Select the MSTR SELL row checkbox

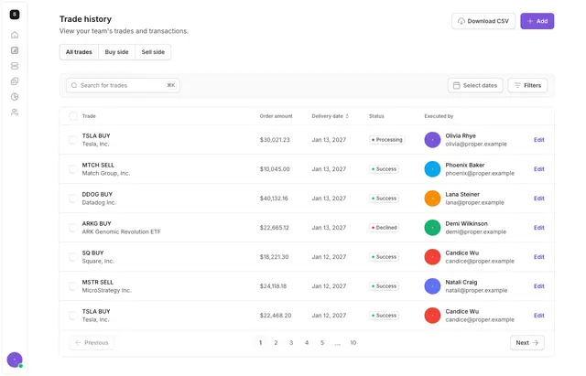(x=73, y=286)
